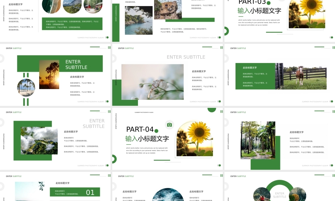Select the coastal cove photo on the top middle slide
This screenshot has height=201, width=335.
pos(139,20)
